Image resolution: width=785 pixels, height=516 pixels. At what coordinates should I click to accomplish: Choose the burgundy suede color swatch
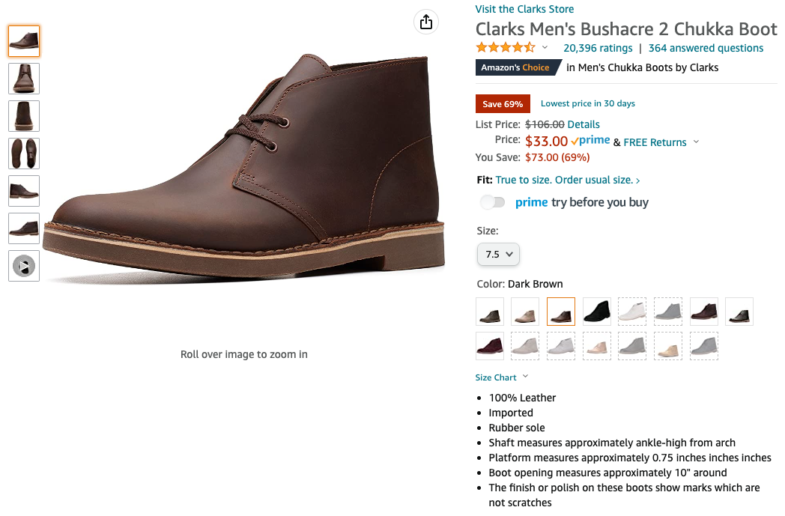(490, 346)
